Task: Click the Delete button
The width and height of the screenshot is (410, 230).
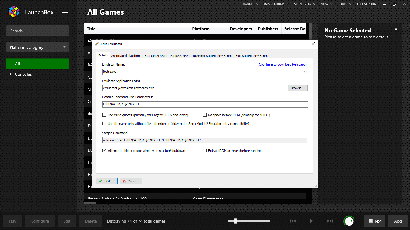Action: click(x=91, y=221)
